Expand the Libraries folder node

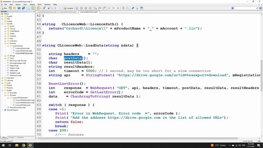click(x=2, y=81)
